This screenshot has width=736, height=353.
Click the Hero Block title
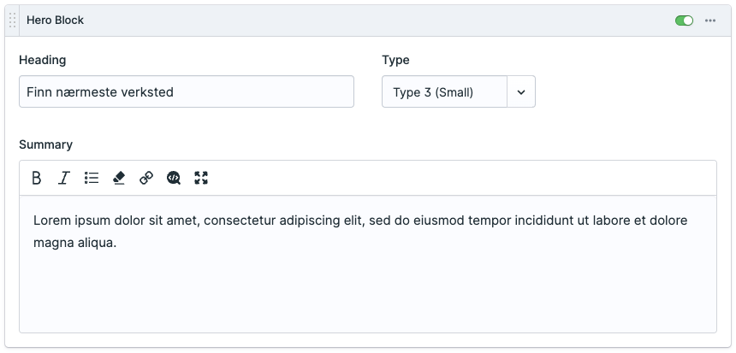(55, 20)
